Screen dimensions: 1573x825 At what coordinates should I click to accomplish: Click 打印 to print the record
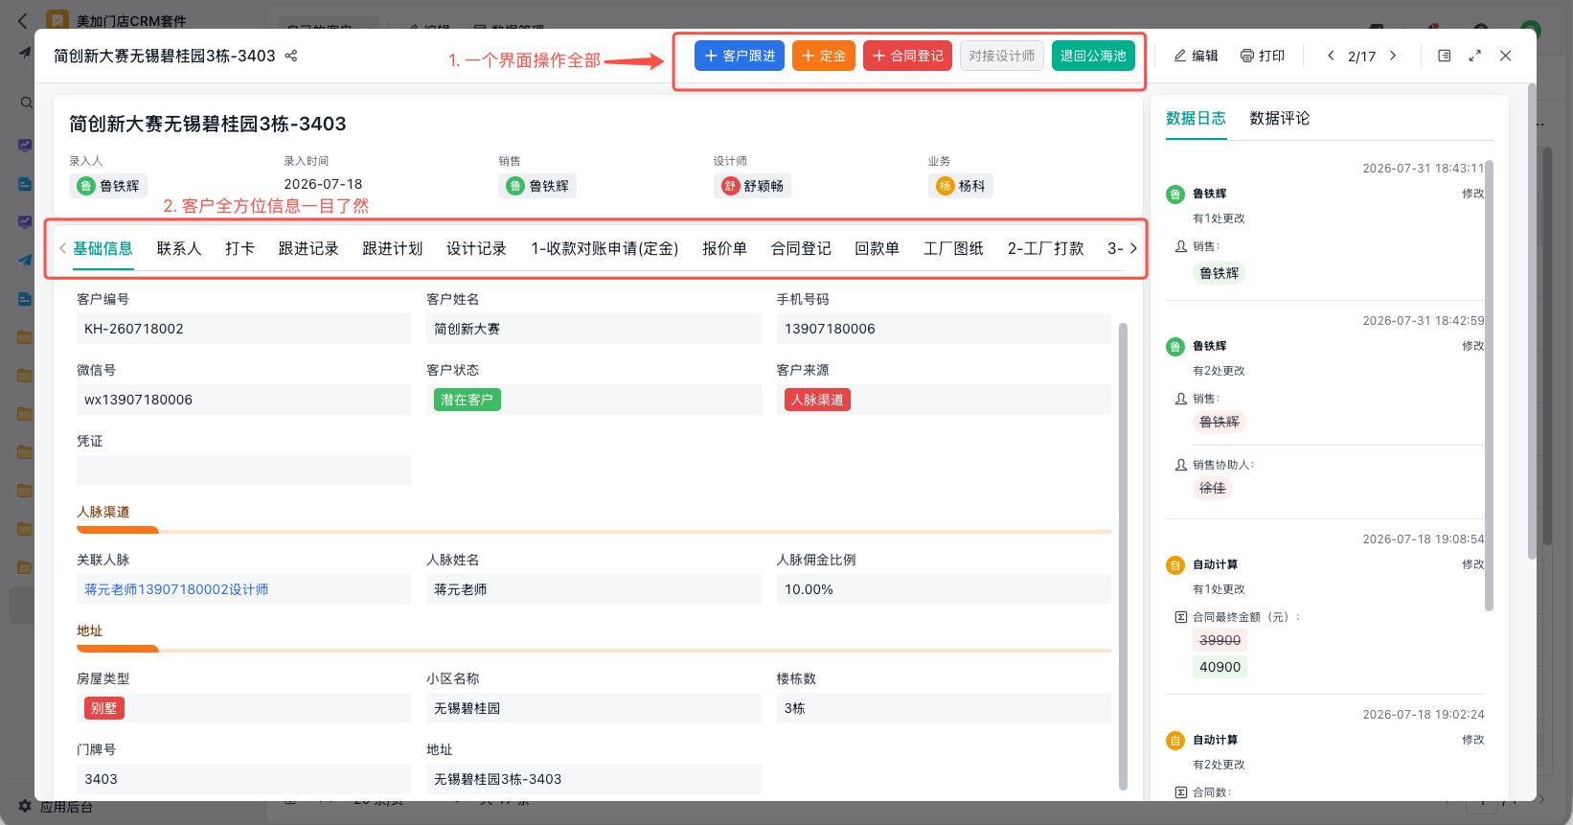click(1263, 56)
